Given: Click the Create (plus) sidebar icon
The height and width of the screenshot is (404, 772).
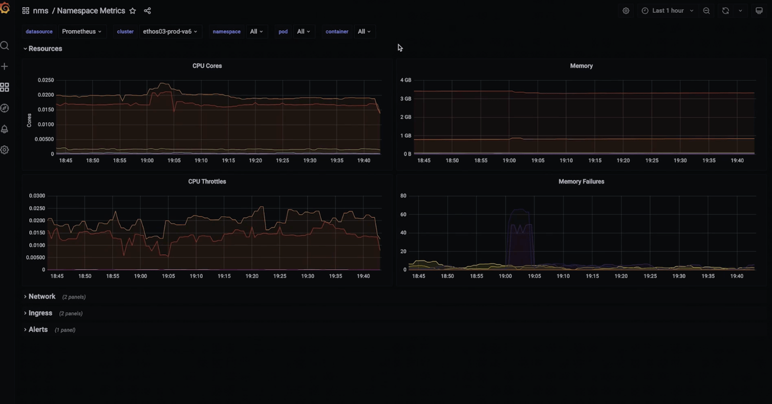Looking at the screenshot, I should pyautogui.click(x=5, y=66).
